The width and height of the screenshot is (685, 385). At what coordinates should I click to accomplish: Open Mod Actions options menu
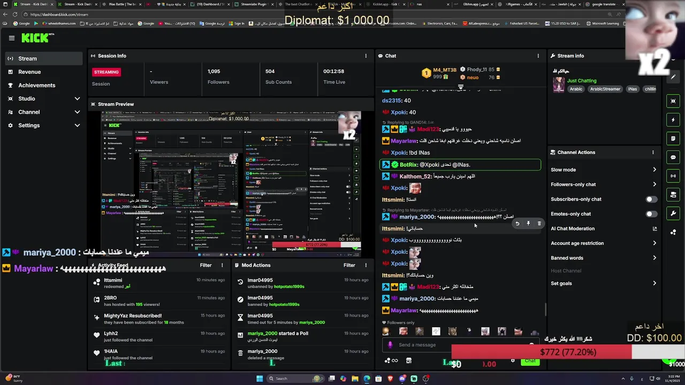366,265
